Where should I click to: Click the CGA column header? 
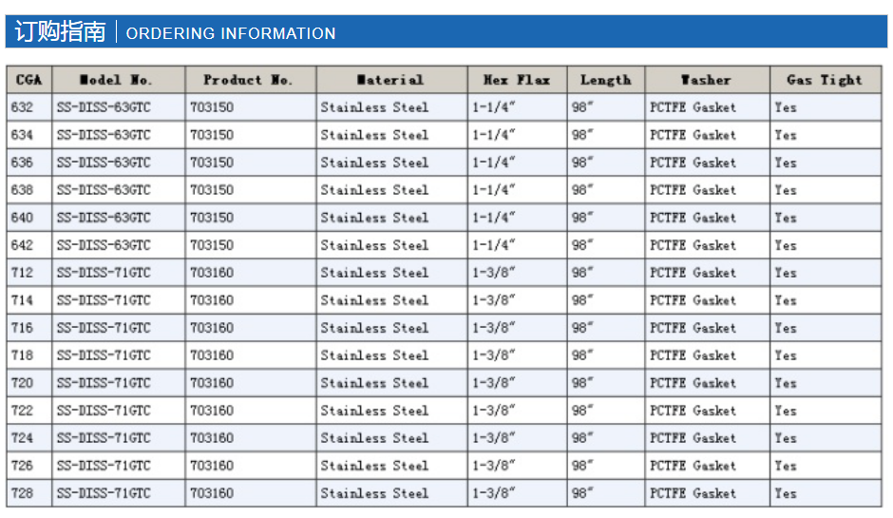(29, 80)
